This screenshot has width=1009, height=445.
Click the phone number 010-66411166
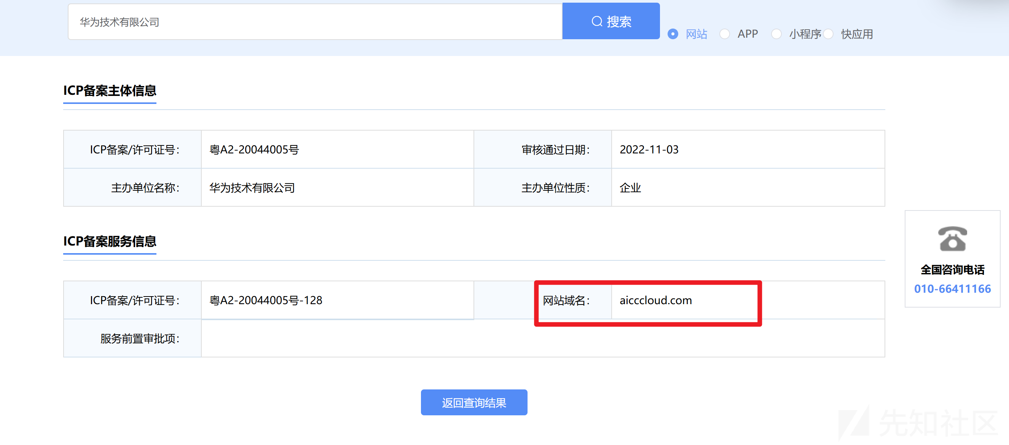tap(953, 289)
